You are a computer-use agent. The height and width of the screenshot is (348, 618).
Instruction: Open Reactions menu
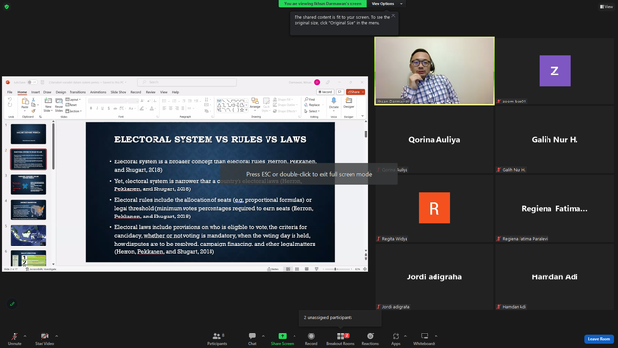tap(370, 338)
